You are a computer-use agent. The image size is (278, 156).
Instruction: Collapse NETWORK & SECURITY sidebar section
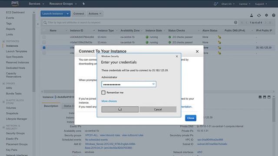click(4, 127)
